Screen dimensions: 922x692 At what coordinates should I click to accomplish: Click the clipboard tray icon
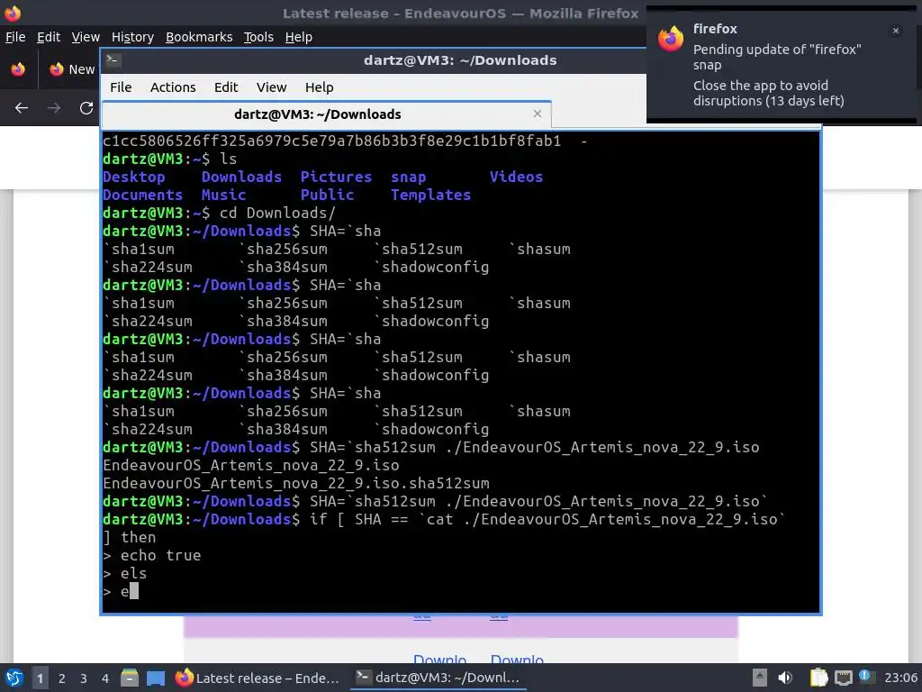(818, 678)
